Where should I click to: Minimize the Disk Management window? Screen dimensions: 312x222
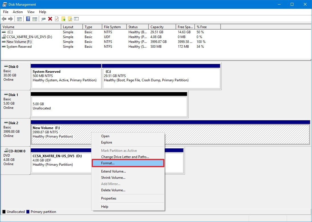[279, 4]
